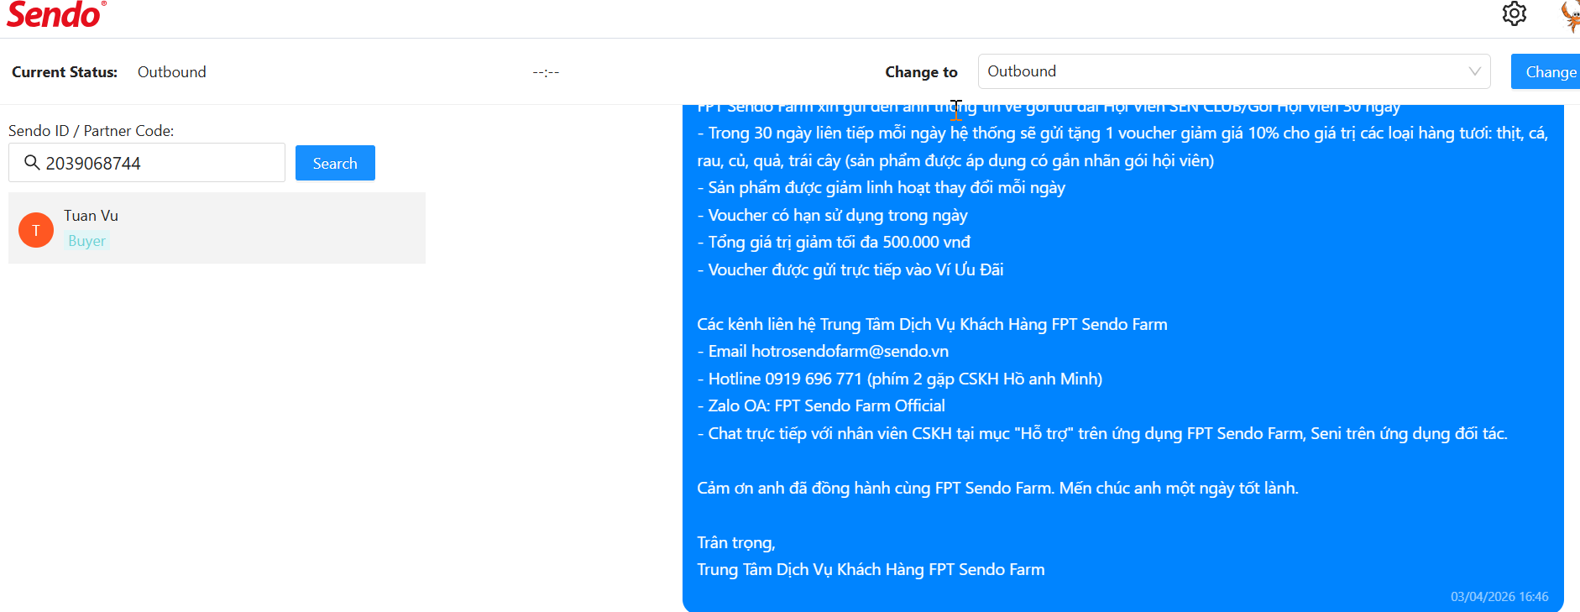Click the 'Voucher có hạn sử dụng trong ngày' line
Image resolution: width=1580 pixels, height=612 pixels.
pyautogui.click(x=832, y=215)
